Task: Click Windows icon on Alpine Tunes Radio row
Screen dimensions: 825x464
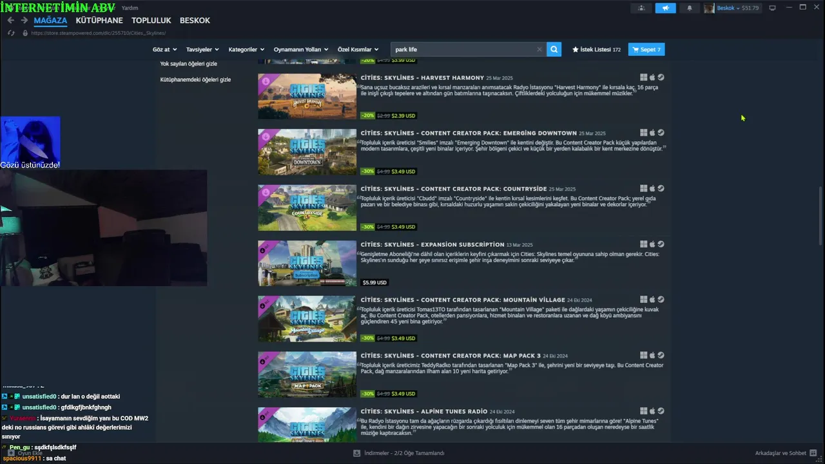Action: point(643,411)
